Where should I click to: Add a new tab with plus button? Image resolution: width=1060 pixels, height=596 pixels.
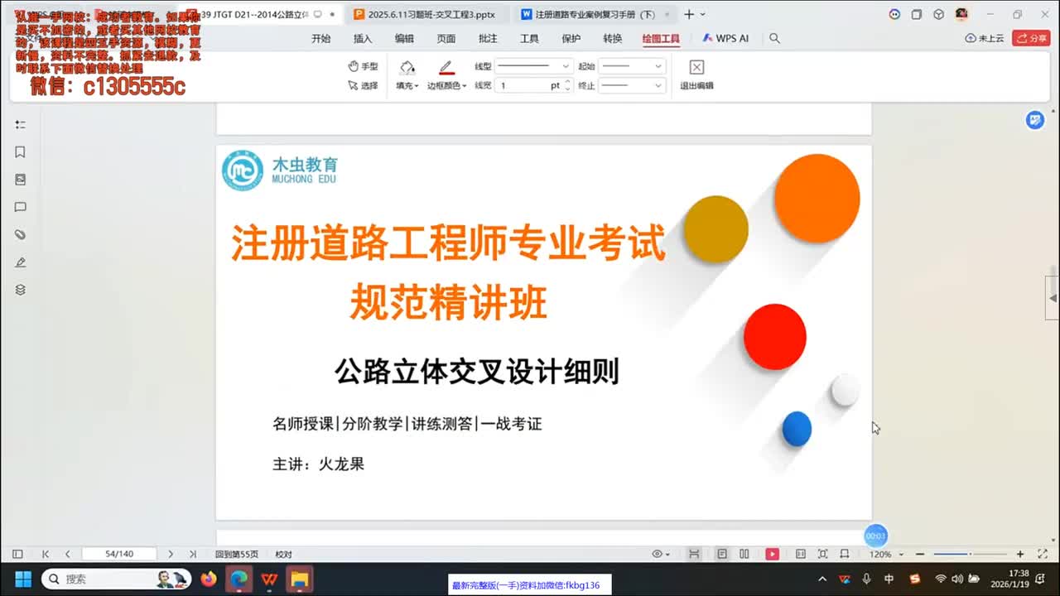click(x=688, y=14)
